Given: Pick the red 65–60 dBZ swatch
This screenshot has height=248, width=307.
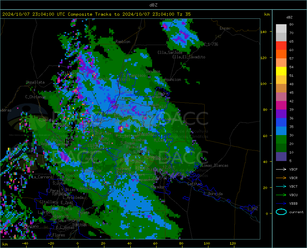Looking at the screenshot, I should pos(281,46).
